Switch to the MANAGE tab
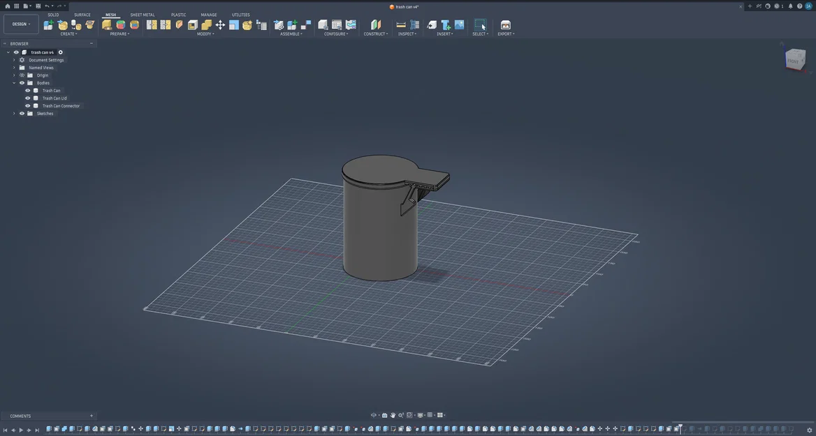816x436 pixels. [209, 15]
